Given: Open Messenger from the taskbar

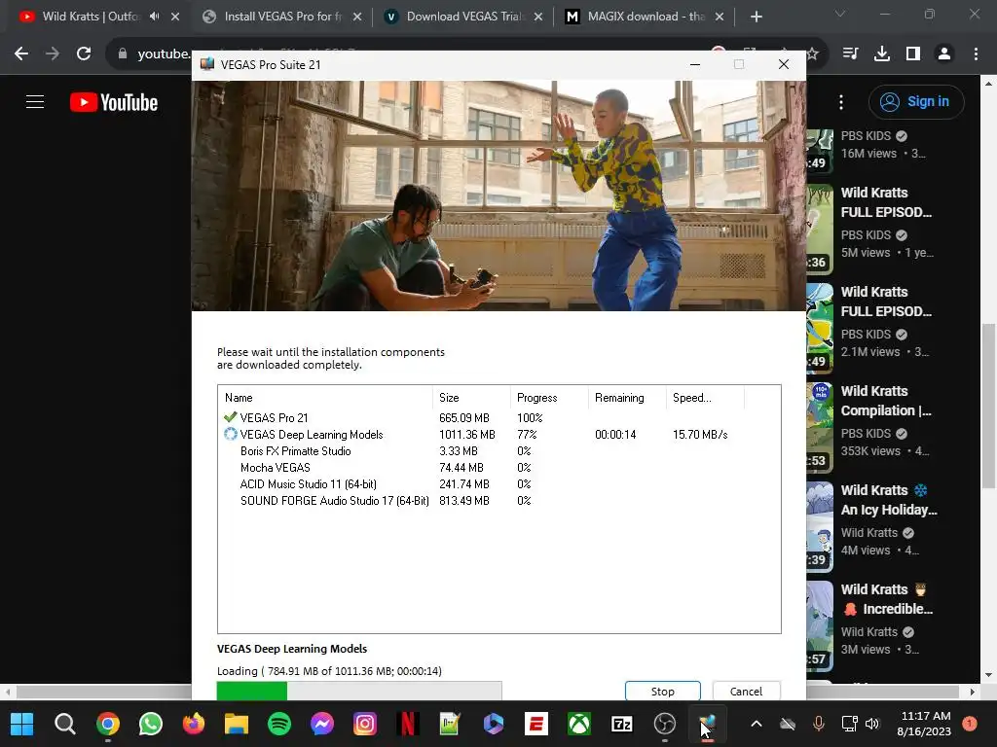Looking at the screenshot, I should tap(321, 724).
